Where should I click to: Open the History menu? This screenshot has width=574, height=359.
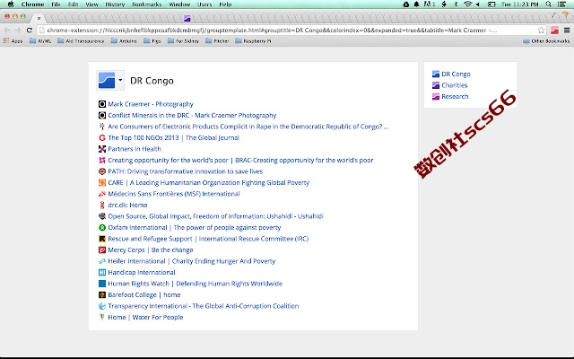pyautogui.click(x=115, y=4)
